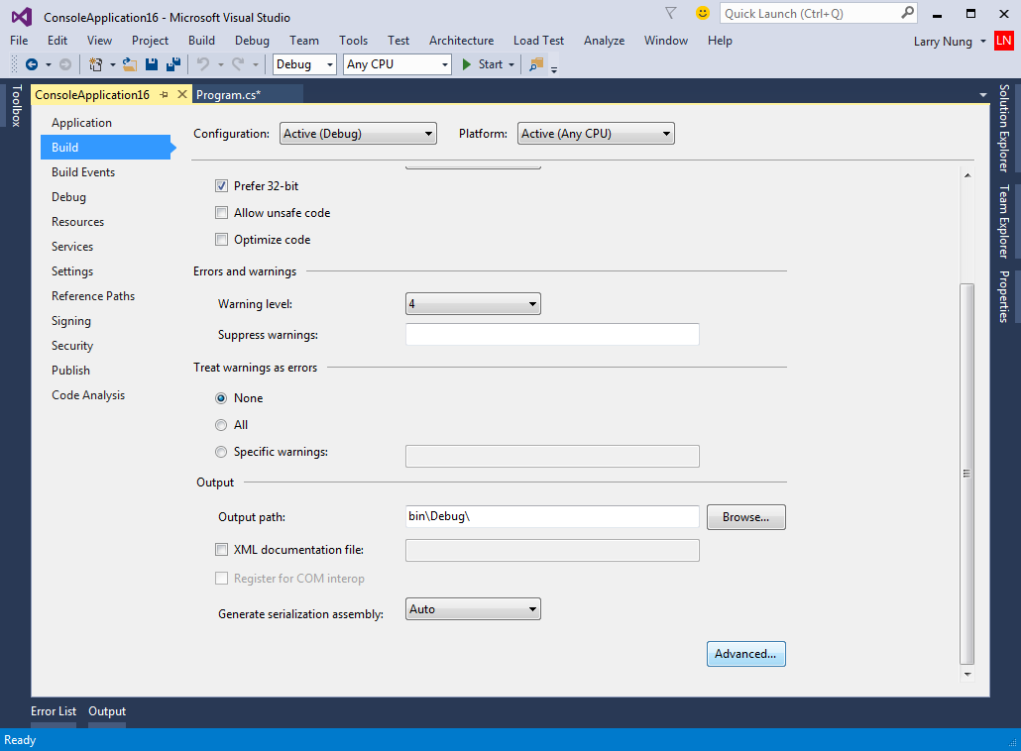Open the File menu
This screenshot has height=751, width=1021.
tap(19, 41)
